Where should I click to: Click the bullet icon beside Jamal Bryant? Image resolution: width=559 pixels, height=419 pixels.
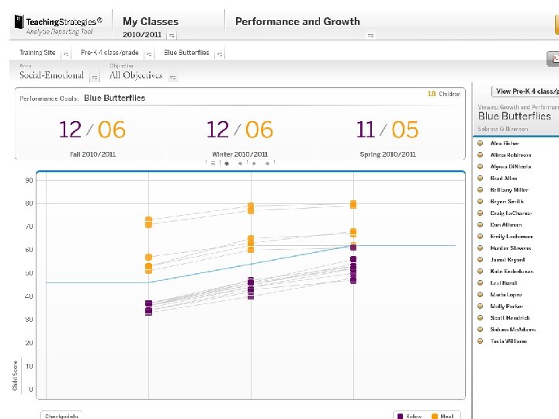pyautogui.click(x=481, y=260)
